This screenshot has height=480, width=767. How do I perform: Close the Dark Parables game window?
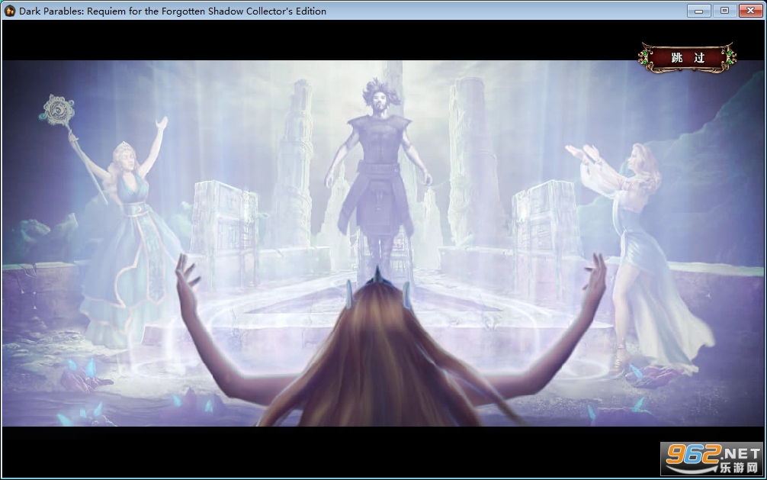point(751,10)
